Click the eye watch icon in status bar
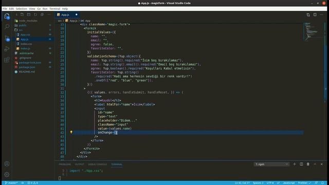This screenshot has width=329, height=185. [x=23, y=183]
